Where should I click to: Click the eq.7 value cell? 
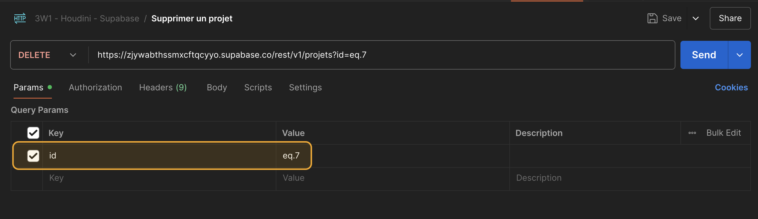click(x=393, y=156)
